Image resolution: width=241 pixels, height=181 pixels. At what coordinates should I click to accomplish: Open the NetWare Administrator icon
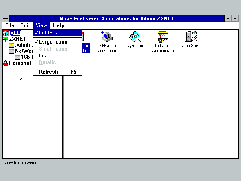(x=163, y=37)
